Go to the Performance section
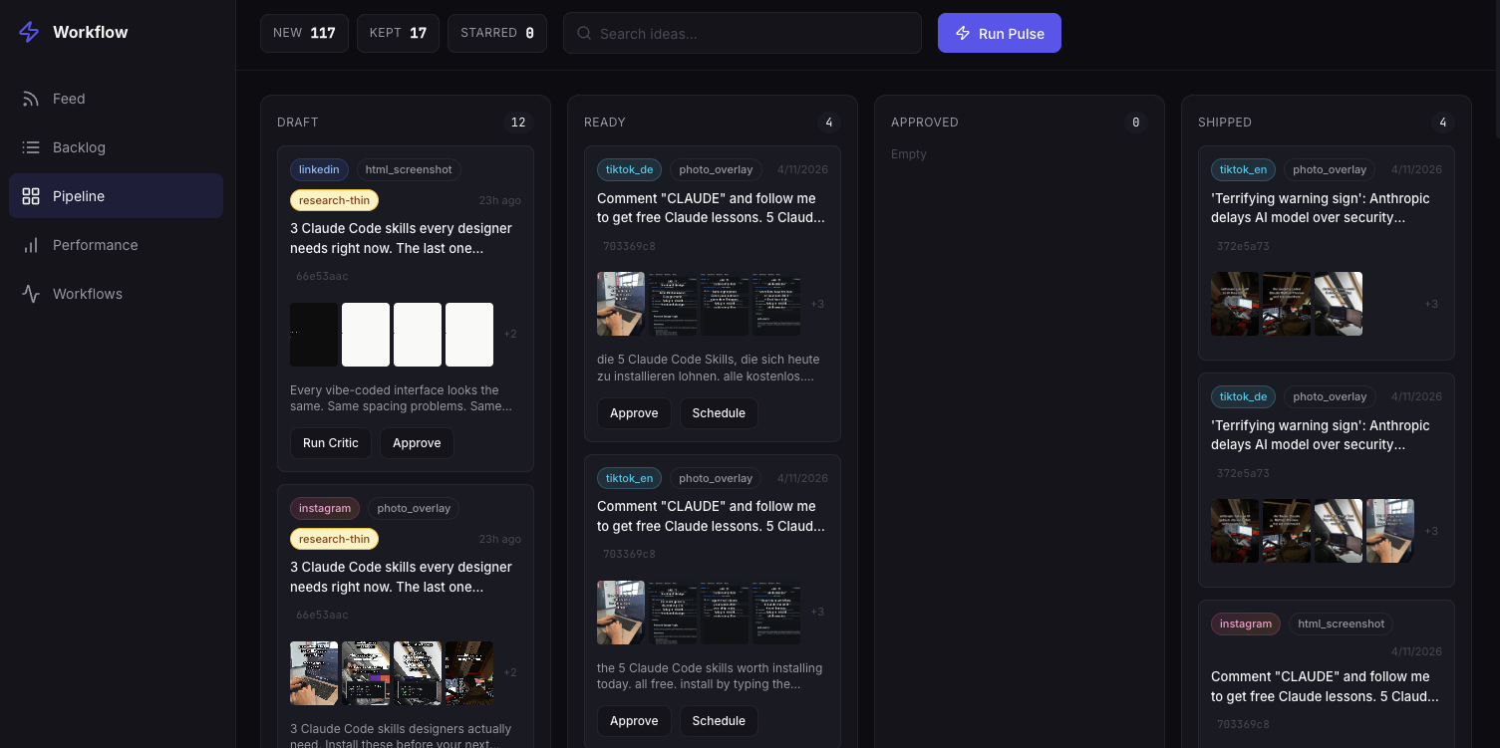 point(116,245)
